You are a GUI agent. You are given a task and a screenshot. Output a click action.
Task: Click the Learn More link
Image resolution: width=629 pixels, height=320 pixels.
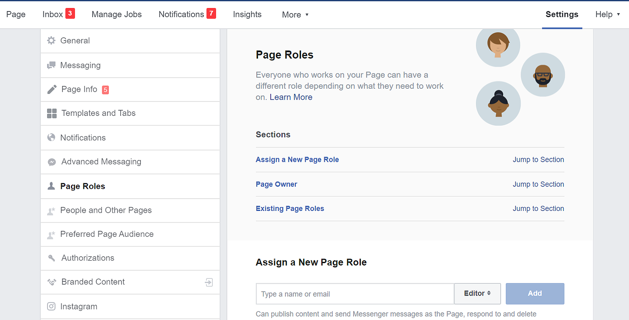291,97
